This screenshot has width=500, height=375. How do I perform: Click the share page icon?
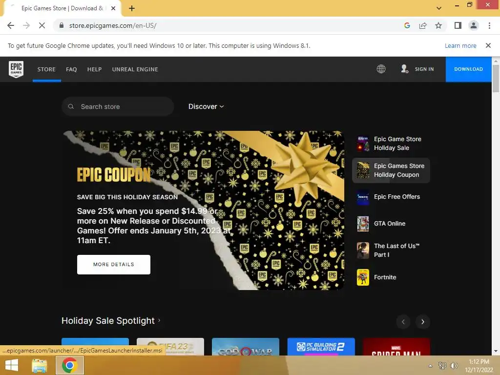[x=423, y=25]
